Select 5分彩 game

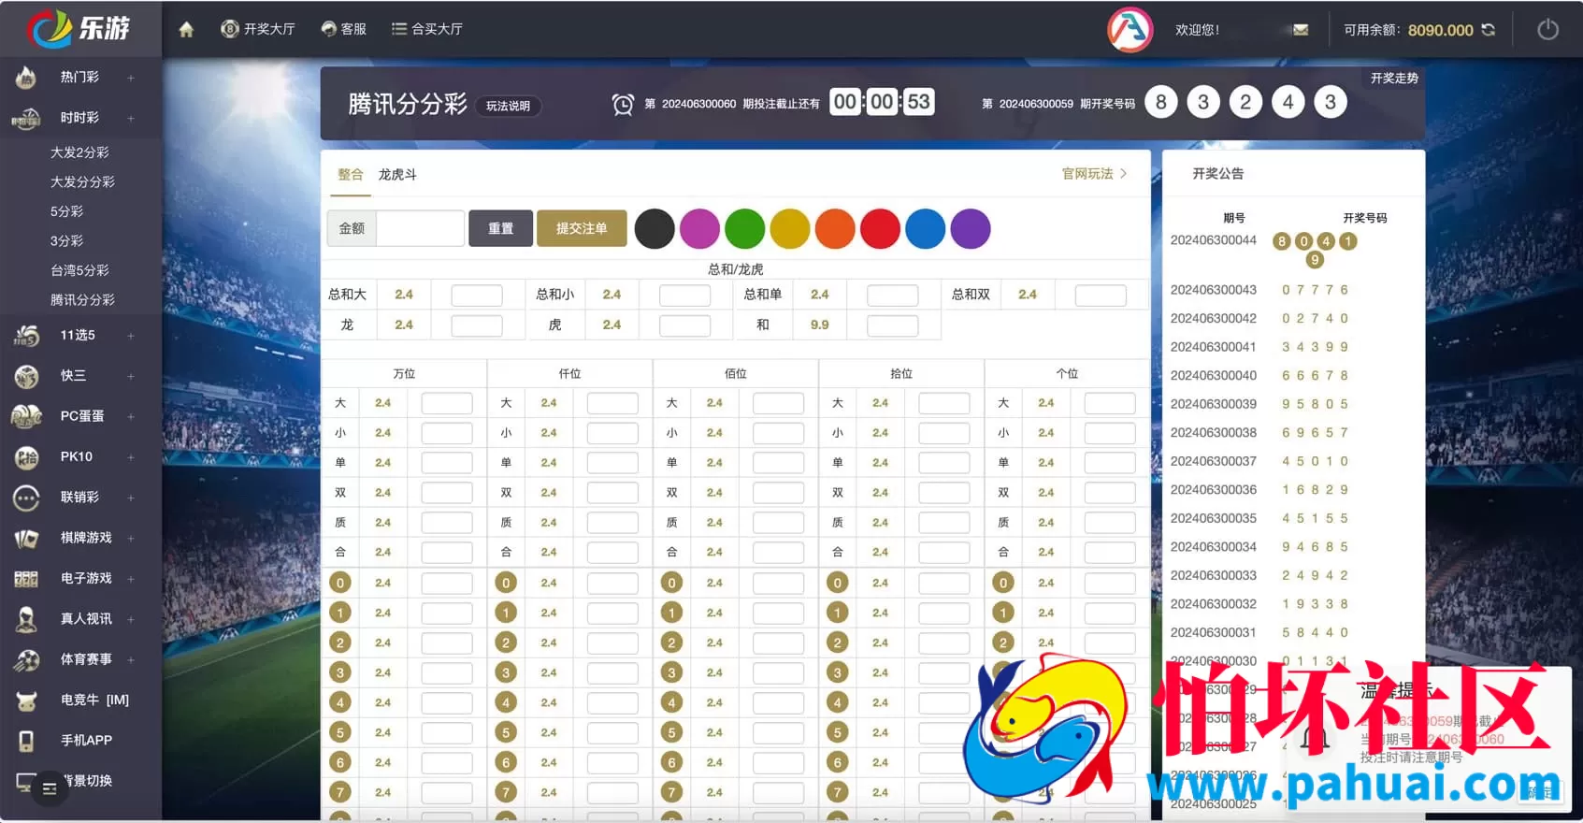pyautogui.click(x=66, y=211)
